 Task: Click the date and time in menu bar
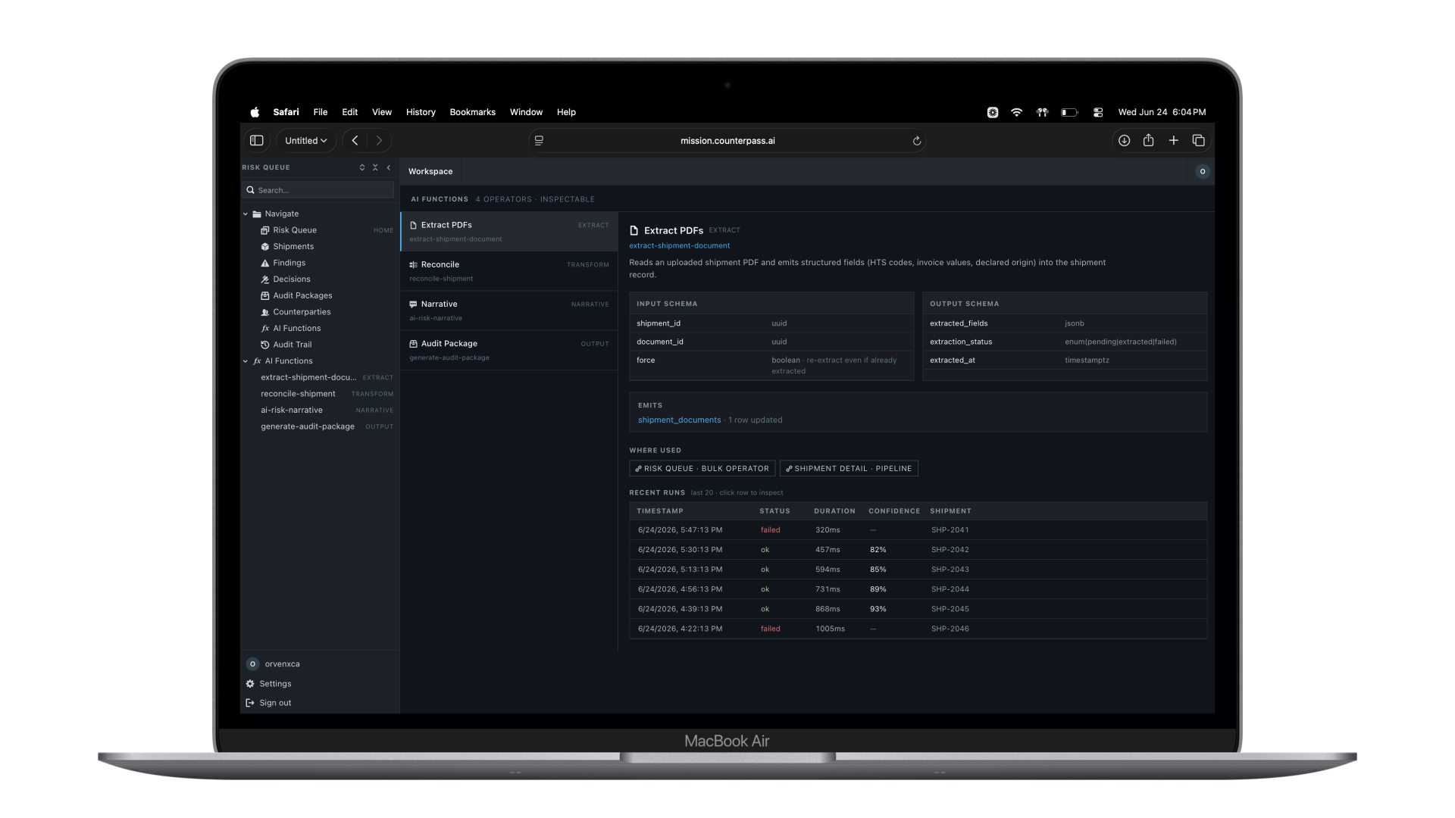(1162, 112)
